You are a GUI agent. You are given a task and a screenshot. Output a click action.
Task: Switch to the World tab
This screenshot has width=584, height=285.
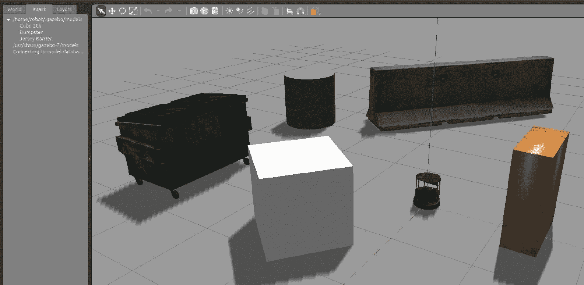[14, 9]
